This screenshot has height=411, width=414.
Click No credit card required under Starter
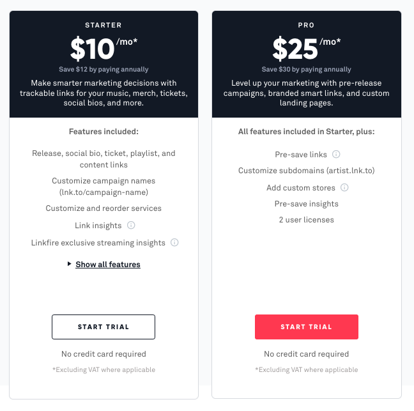coord(103,354)
